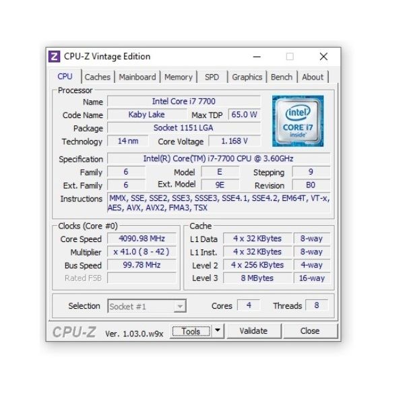Click the Instructions list text
Viewport: 411px width, 399px height.
click(218, 203)
